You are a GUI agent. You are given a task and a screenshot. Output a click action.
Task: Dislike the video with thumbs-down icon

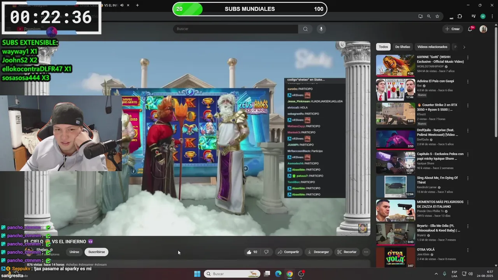267,252
